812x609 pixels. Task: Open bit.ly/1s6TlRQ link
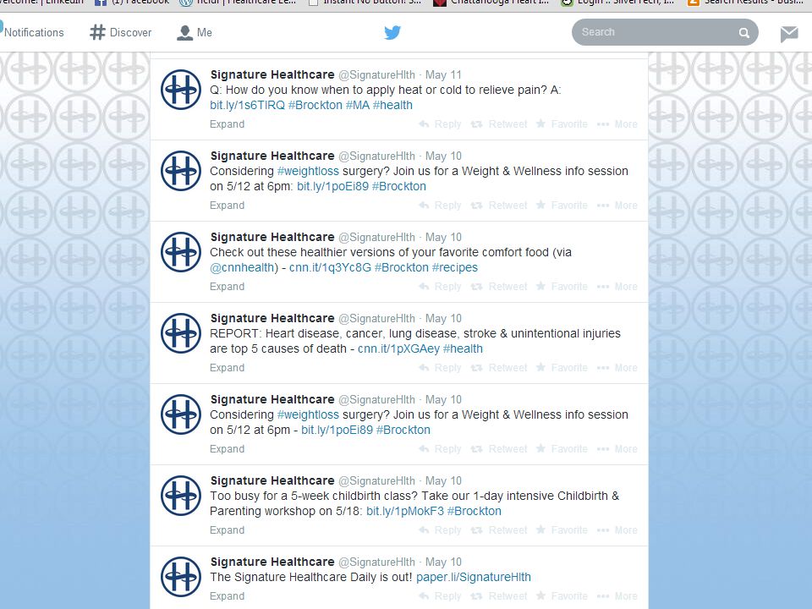247,105
